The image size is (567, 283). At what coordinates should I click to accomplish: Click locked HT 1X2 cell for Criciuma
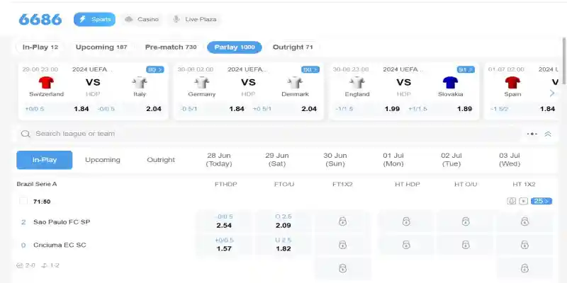point(524,245)
